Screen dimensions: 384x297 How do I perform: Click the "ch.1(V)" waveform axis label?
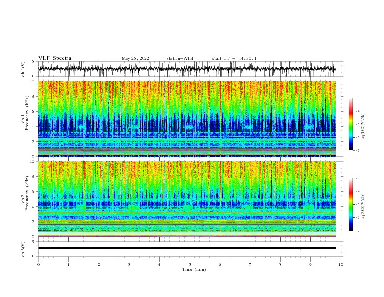[23, 69]
